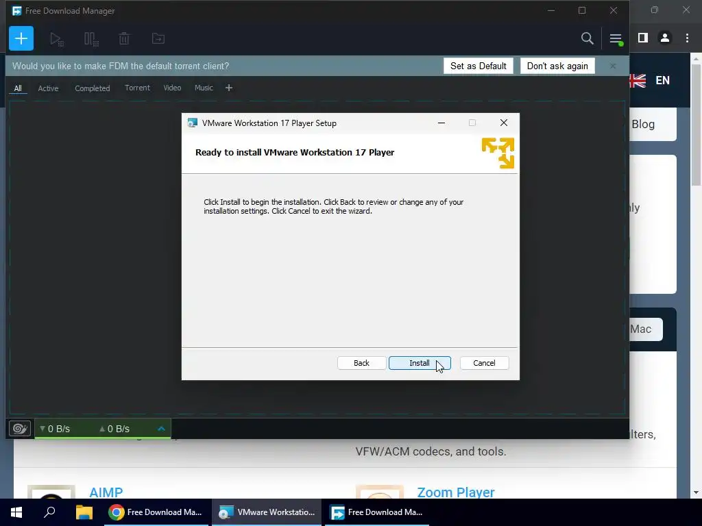Select the All downloads tab

click(18, 88)
